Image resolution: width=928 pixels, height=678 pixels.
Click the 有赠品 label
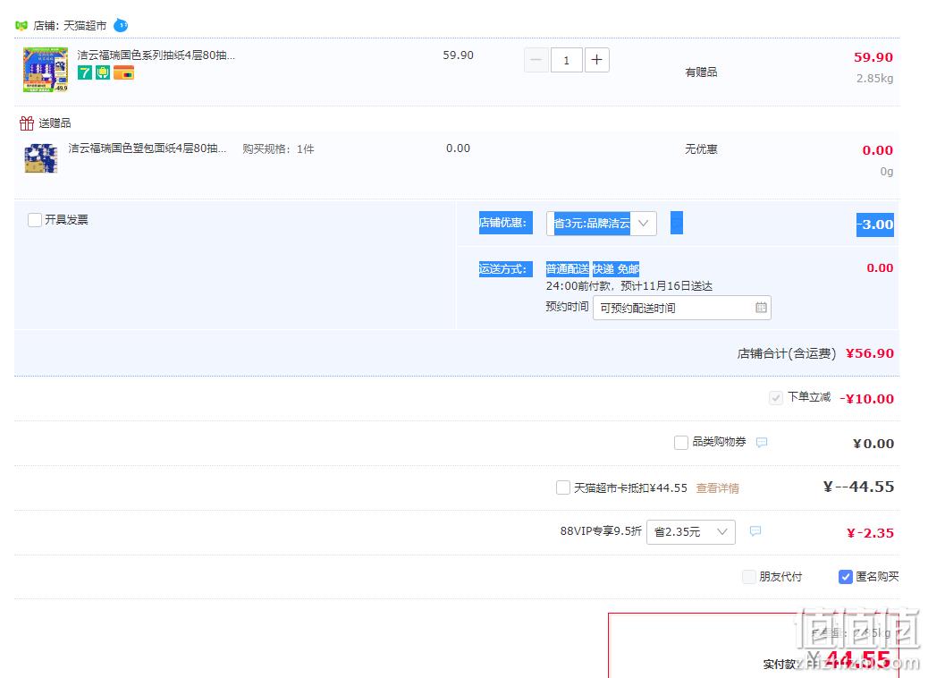pyautogui.click(x=701, y=72)
